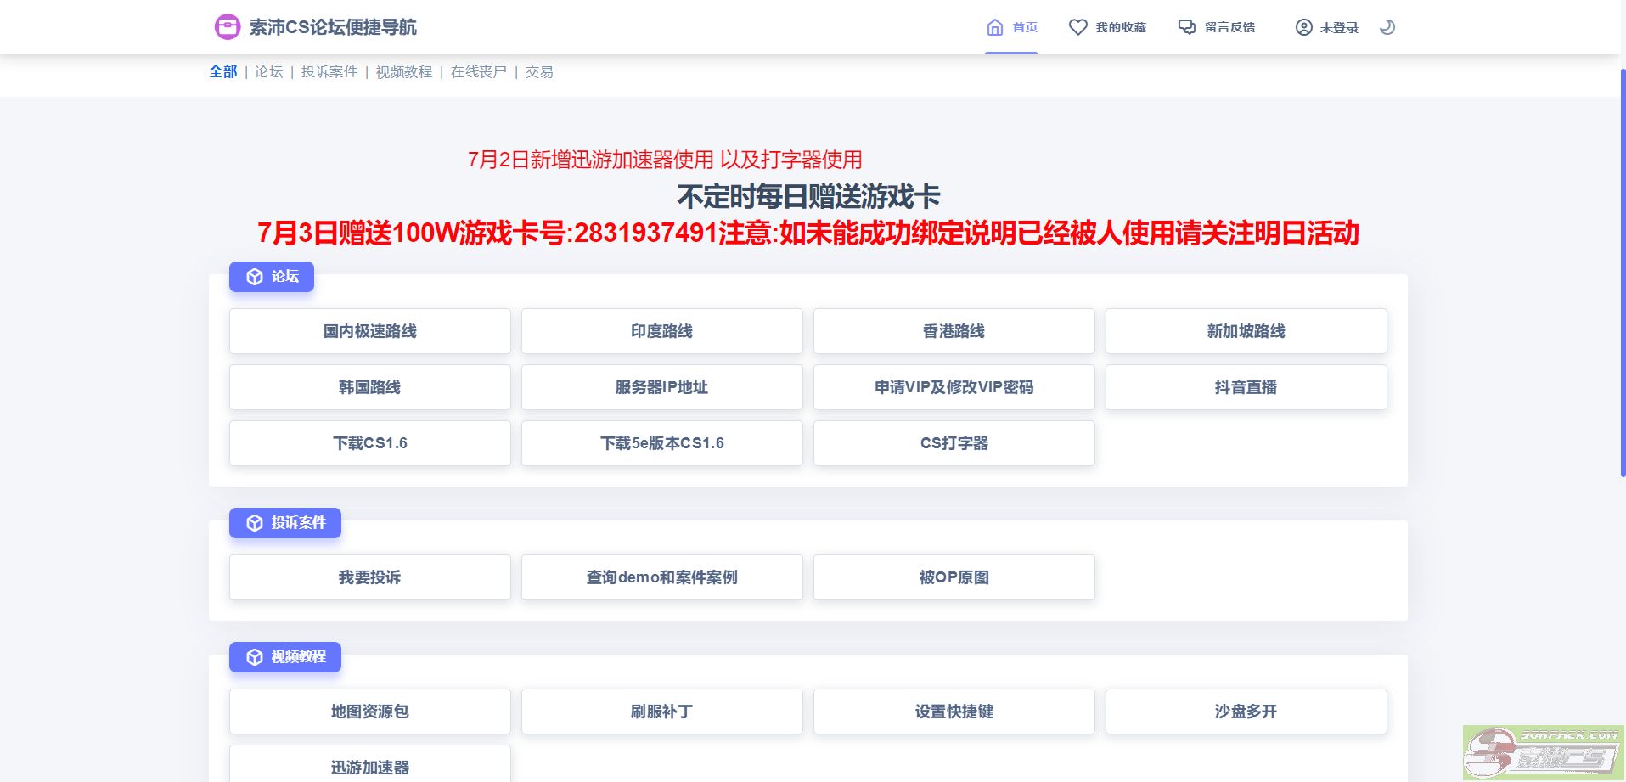Click the cube icon beside 投诉案件 section
The height and width of the screenshot is (782, 1626).
point(255,523)
